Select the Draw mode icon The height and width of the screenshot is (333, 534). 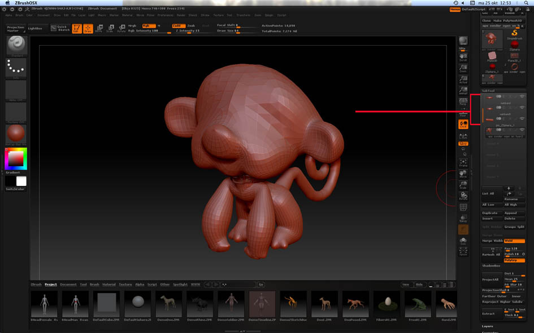[88, 29]
